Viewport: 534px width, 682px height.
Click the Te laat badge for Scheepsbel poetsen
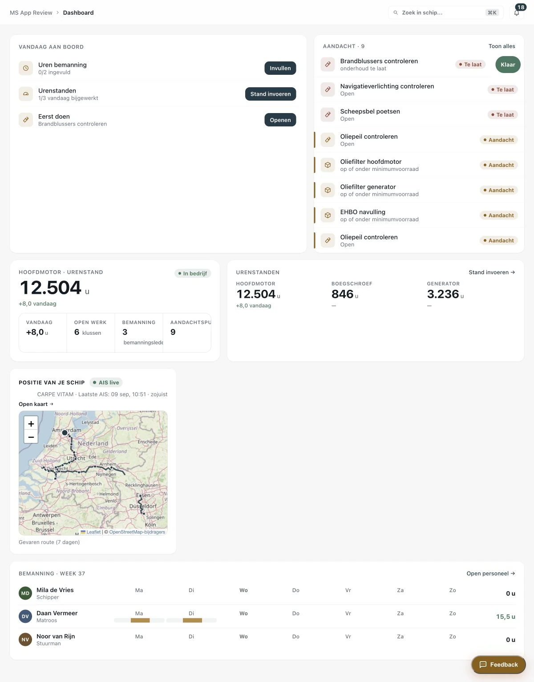(502, 115)
